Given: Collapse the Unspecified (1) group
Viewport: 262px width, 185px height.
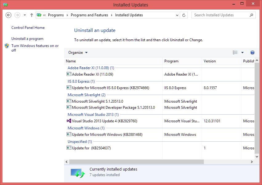Looking at the screenshot, I should 80,142.
